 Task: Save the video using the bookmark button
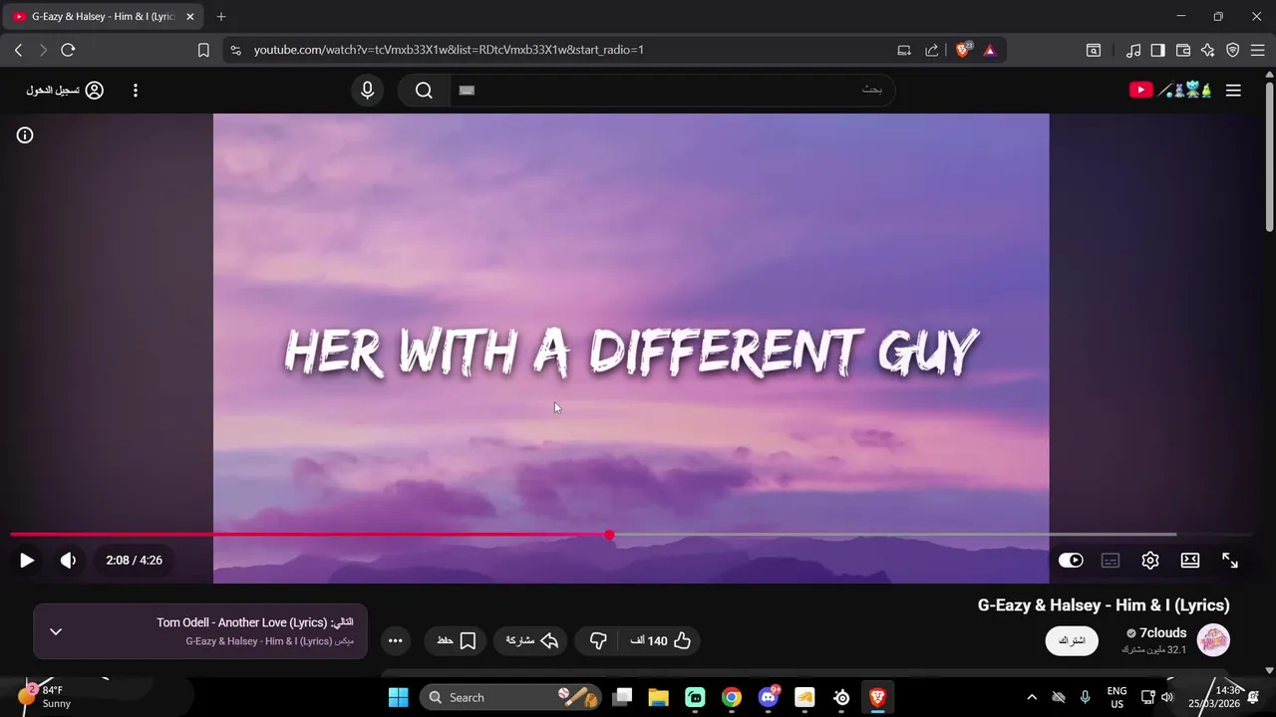(x=456, y=640)
